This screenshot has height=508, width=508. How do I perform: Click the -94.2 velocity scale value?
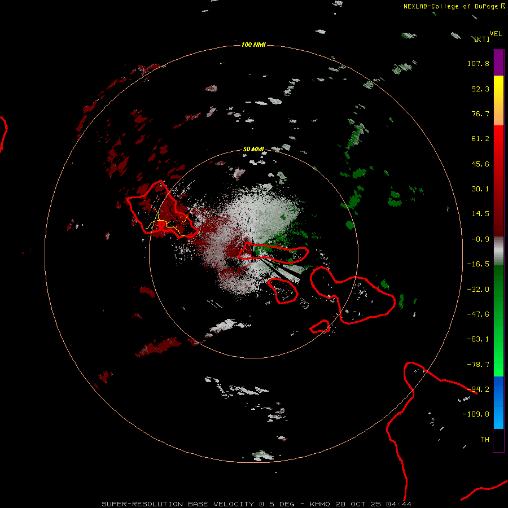pyautogui.click(x=478, y=389)
